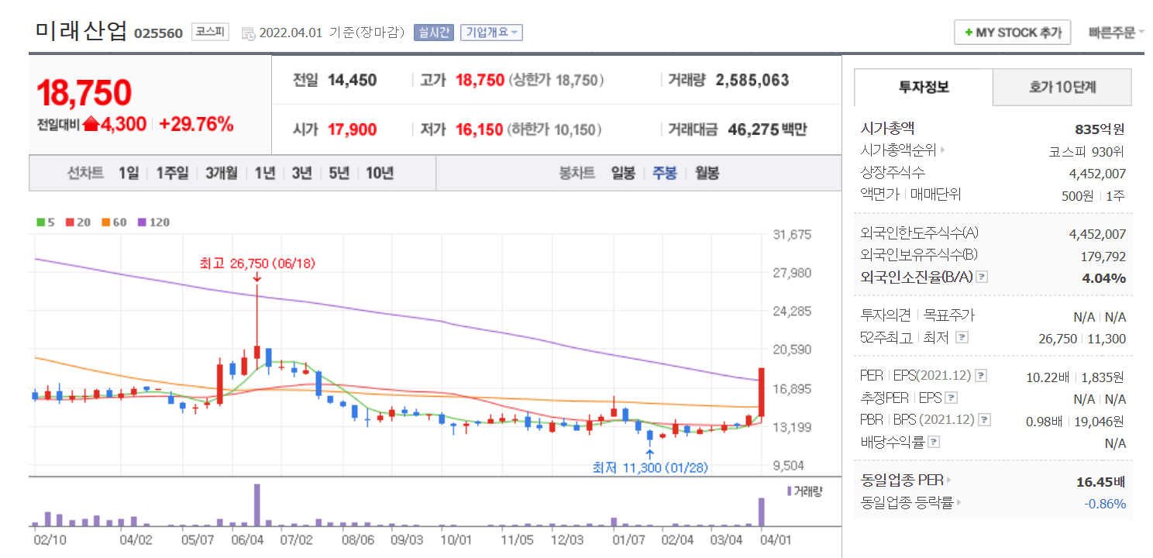Click the 시가총액 value 835억원
The width and height of the screenshot is (1153, 558).
pyautogui.click(x=1099, y=129)
